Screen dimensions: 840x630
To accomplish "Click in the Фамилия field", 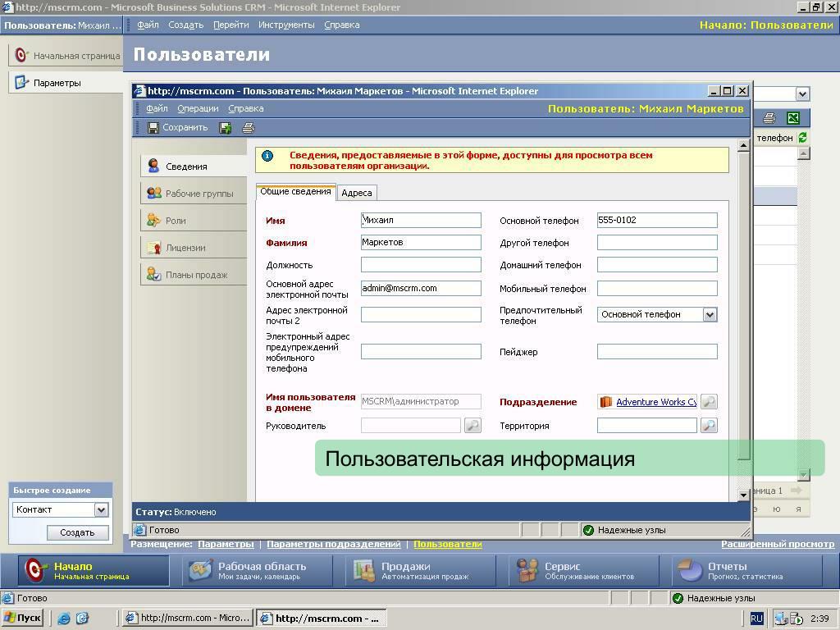I will click(x=421, y=242).
